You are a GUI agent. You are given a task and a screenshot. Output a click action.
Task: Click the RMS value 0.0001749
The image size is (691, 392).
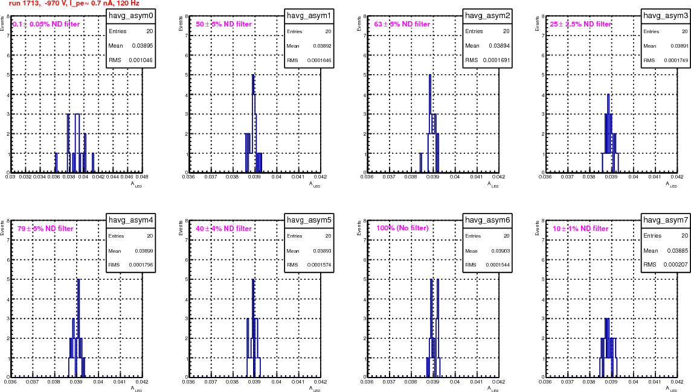[x=676, y=60]
